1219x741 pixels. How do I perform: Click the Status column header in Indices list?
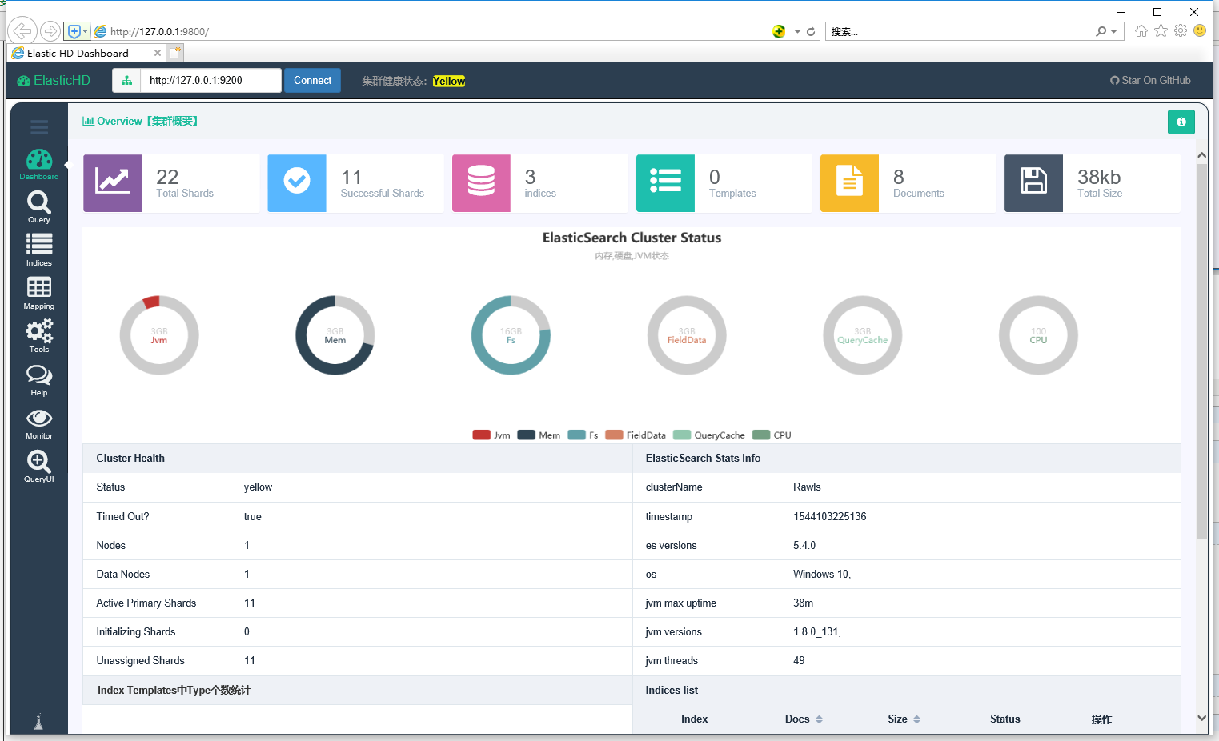pos(1004,719)
